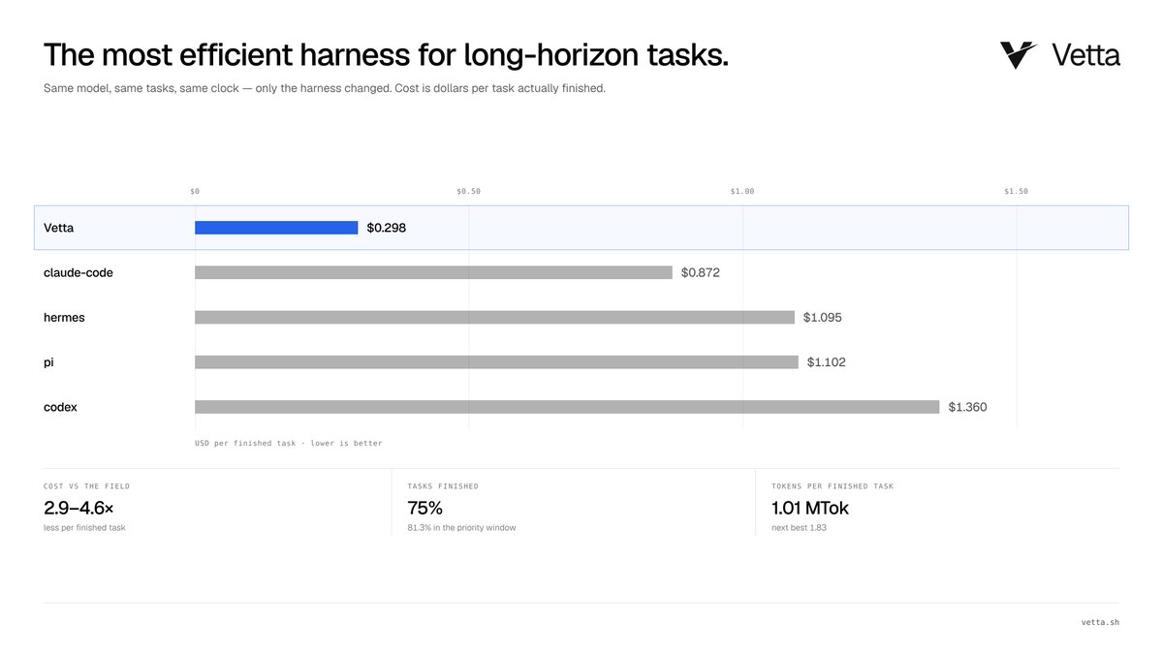Click the subtitle starting 'Same model, same tasks'
The width and height of the screenshot is (1163, 654).
pyautogui.click(x=325, y=88)
